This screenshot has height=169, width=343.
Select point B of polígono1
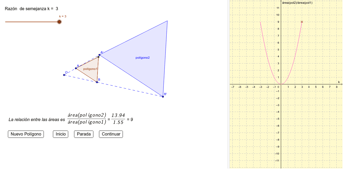coord(97,82)
